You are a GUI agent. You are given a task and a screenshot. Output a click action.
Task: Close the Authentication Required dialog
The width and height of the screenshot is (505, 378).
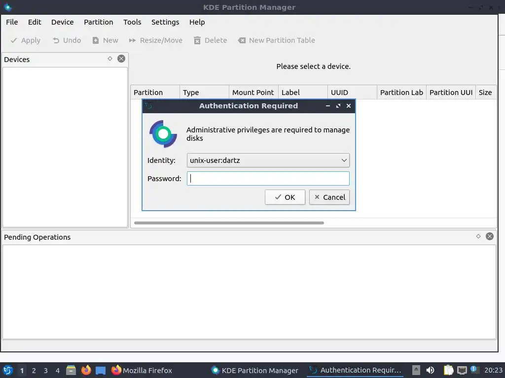point(349,106)
